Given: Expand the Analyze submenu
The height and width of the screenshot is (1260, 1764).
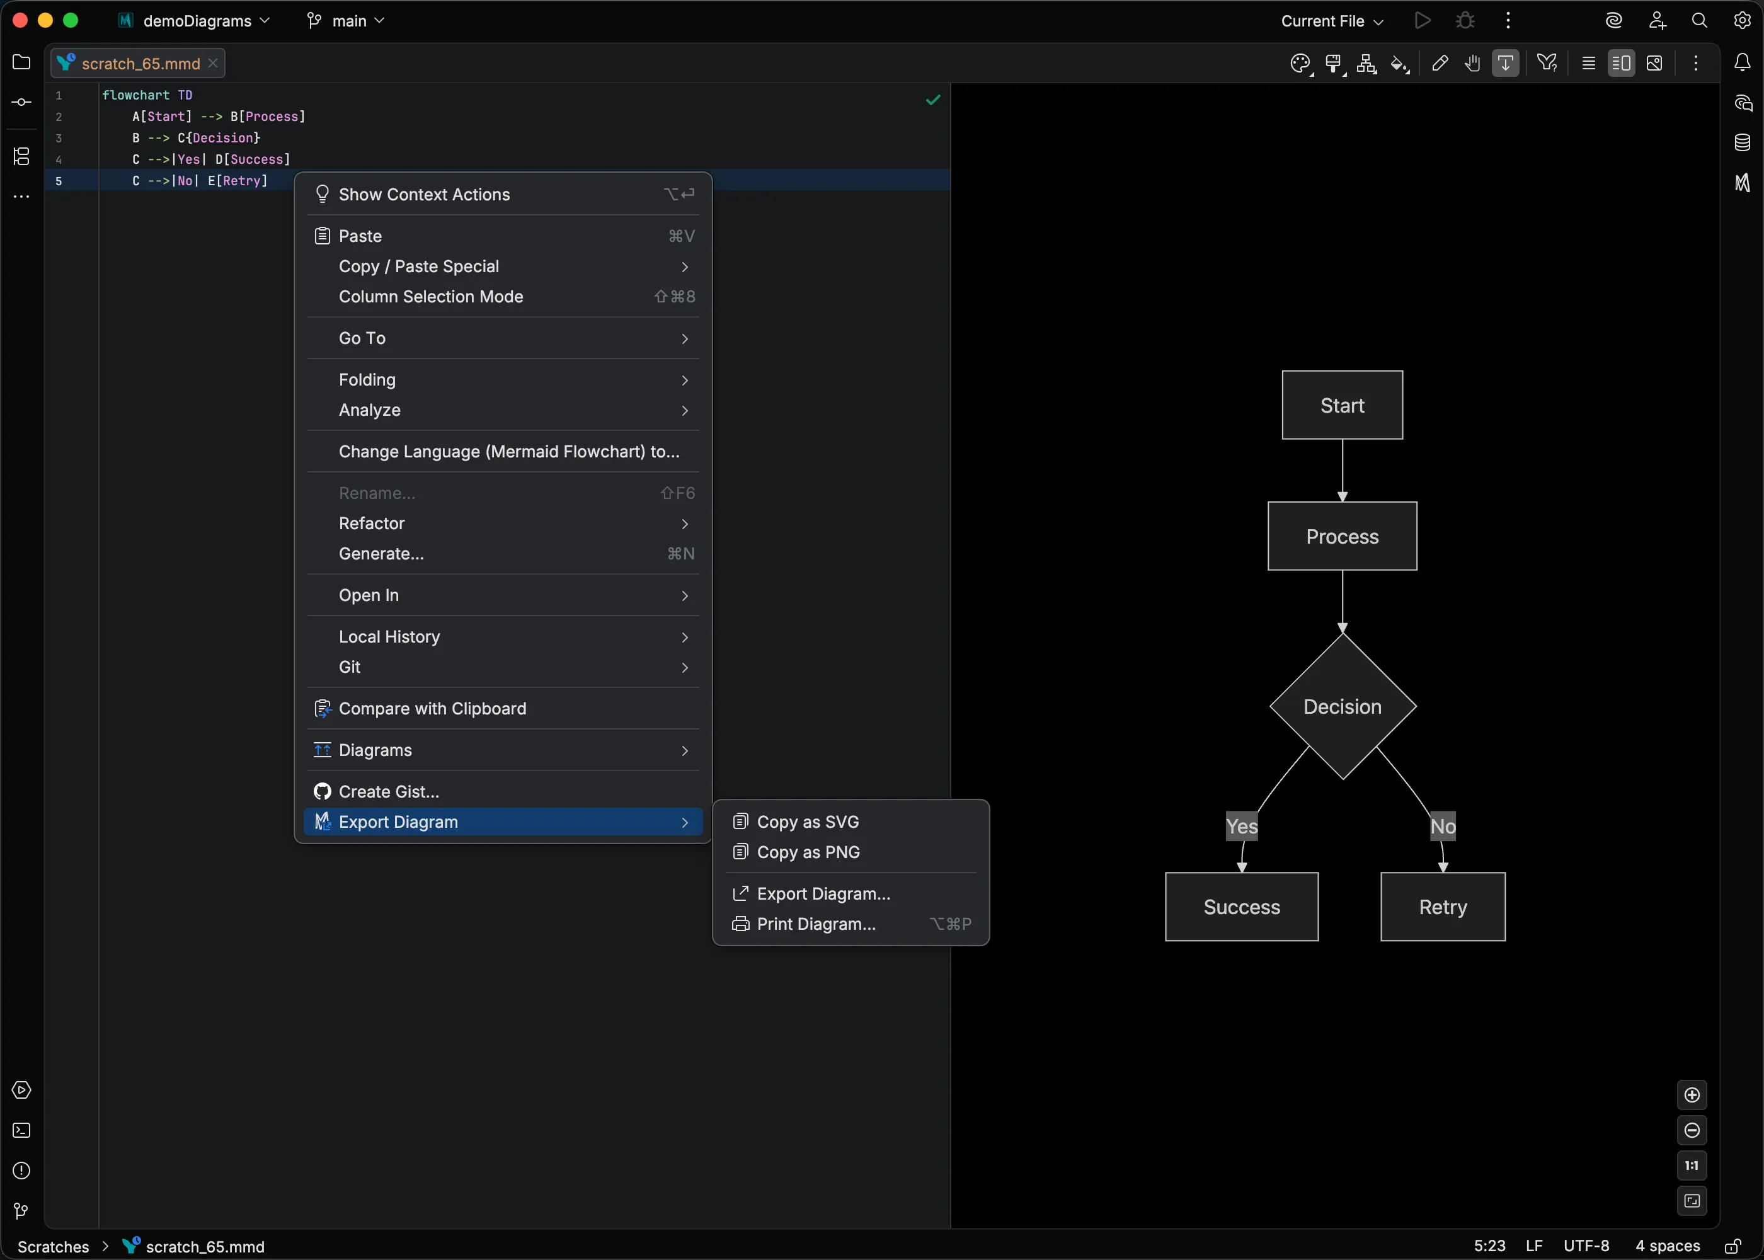Looking at the screenshot, I should pyautogui.click(x=504, y=410).
